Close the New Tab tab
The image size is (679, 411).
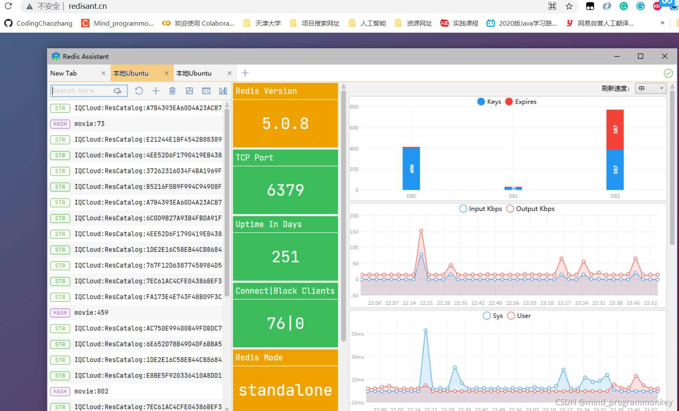point(103,73)
